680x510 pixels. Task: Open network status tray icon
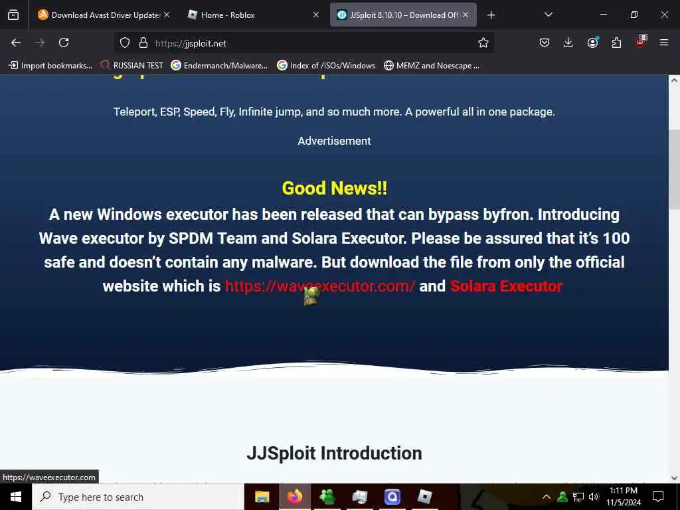point(578,497)
